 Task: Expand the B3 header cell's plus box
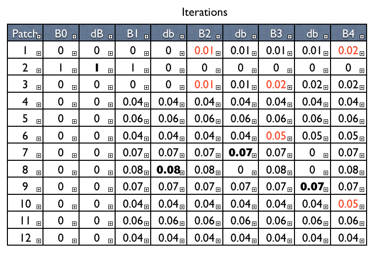[290, 36]
